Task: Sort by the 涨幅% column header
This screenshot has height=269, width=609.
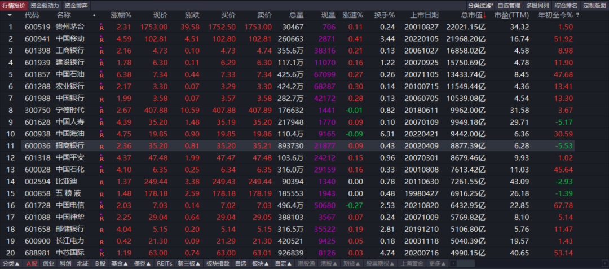Action: [121, 15]
